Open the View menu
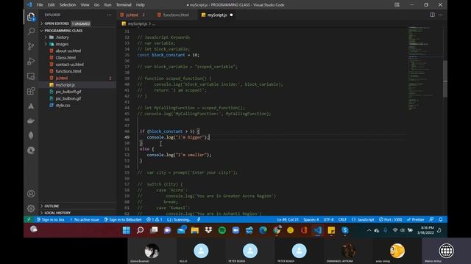 (85, 5)
